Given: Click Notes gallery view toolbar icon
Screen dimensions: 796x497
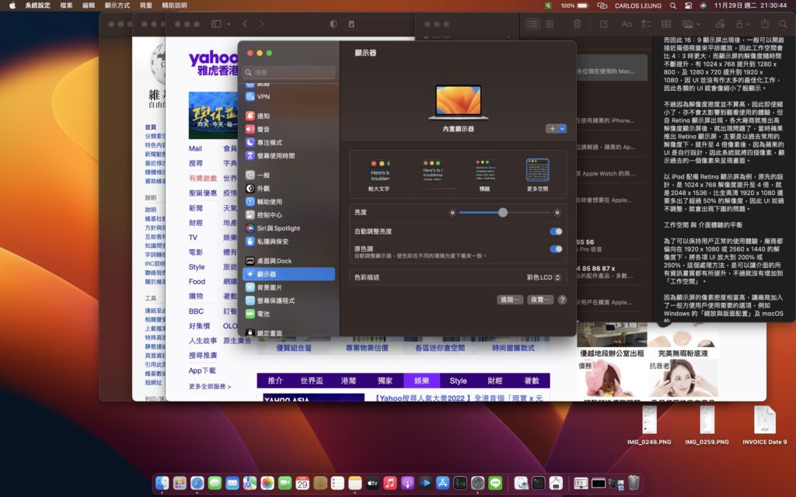Looking at the screenshot, I should [550, 24].
